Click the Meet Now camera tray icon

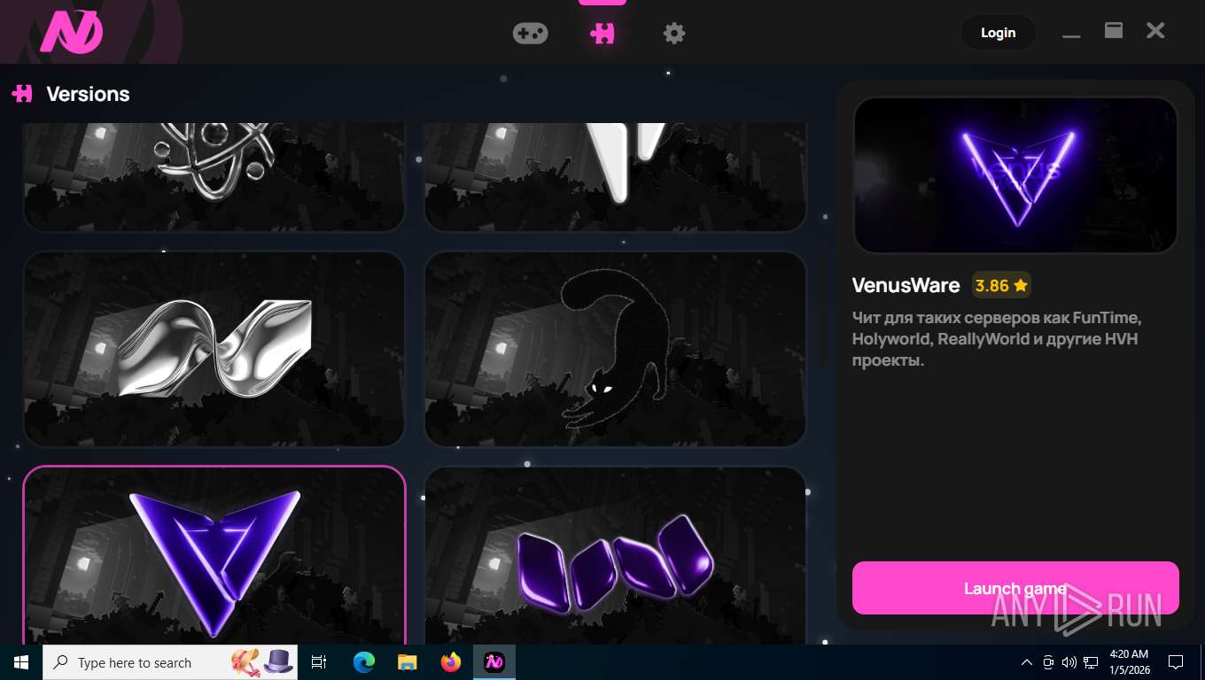point(1048,662)
